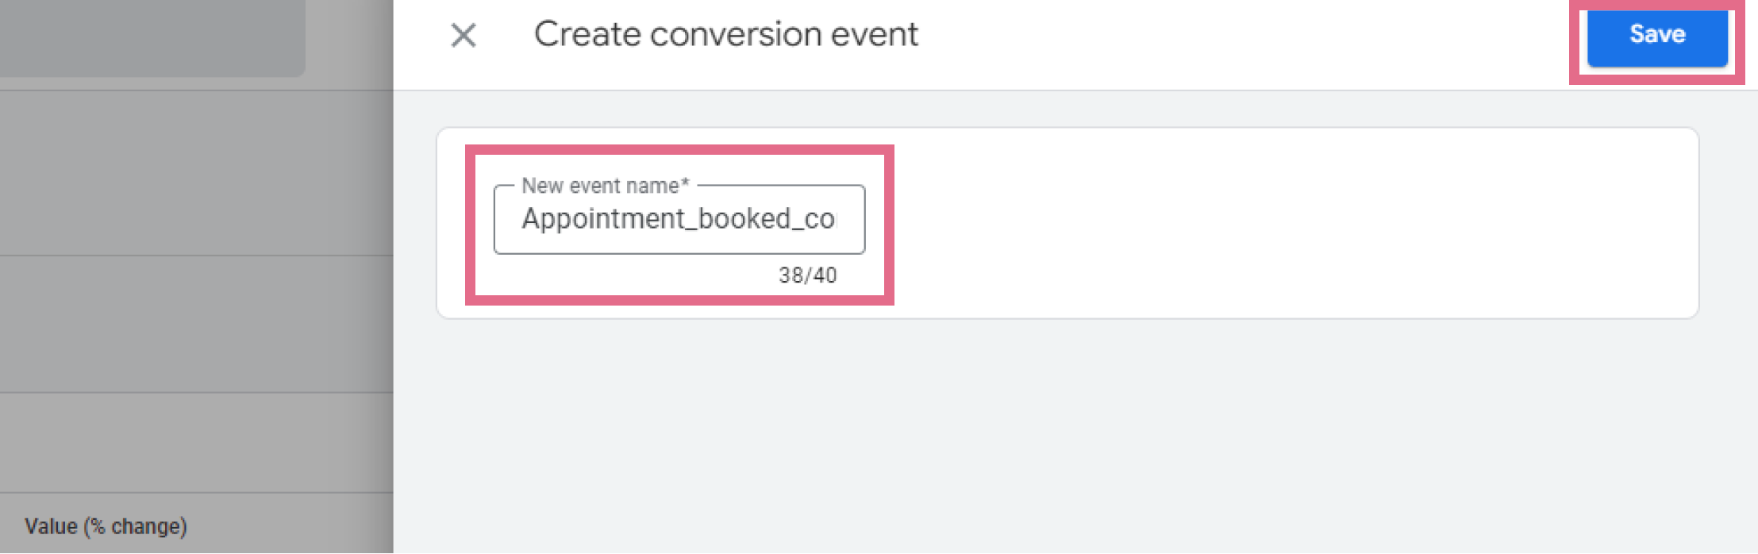Click the blue Save button
Image resolution: width=1758 pixels, height=554 pixels.
click(x=1657, y=36)
